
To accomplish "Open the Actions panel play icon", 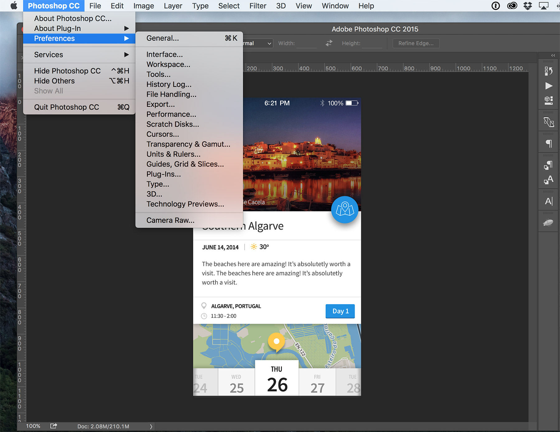I will 548,86.
